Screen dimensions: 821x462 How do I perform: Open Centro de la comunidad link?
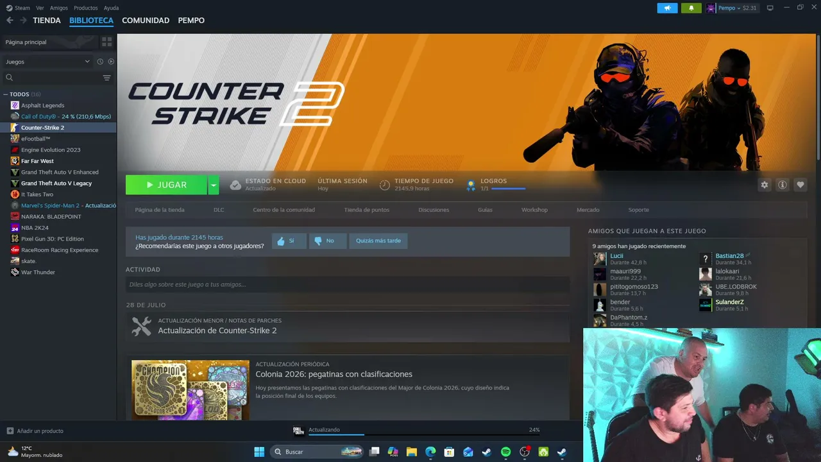[284, 210]
